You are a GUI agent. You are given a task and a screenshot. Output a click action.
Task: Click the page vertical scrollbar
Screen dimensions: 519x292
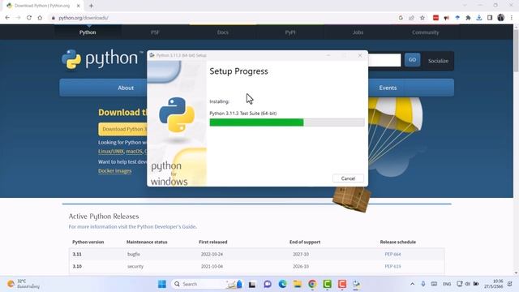tap(516, 50)
